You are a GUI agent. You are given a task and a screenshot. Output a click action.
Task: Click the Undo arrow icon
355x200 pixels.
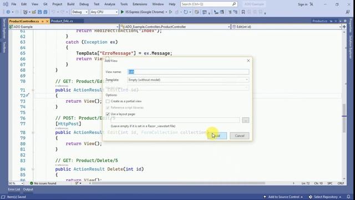tap(53, 12)
